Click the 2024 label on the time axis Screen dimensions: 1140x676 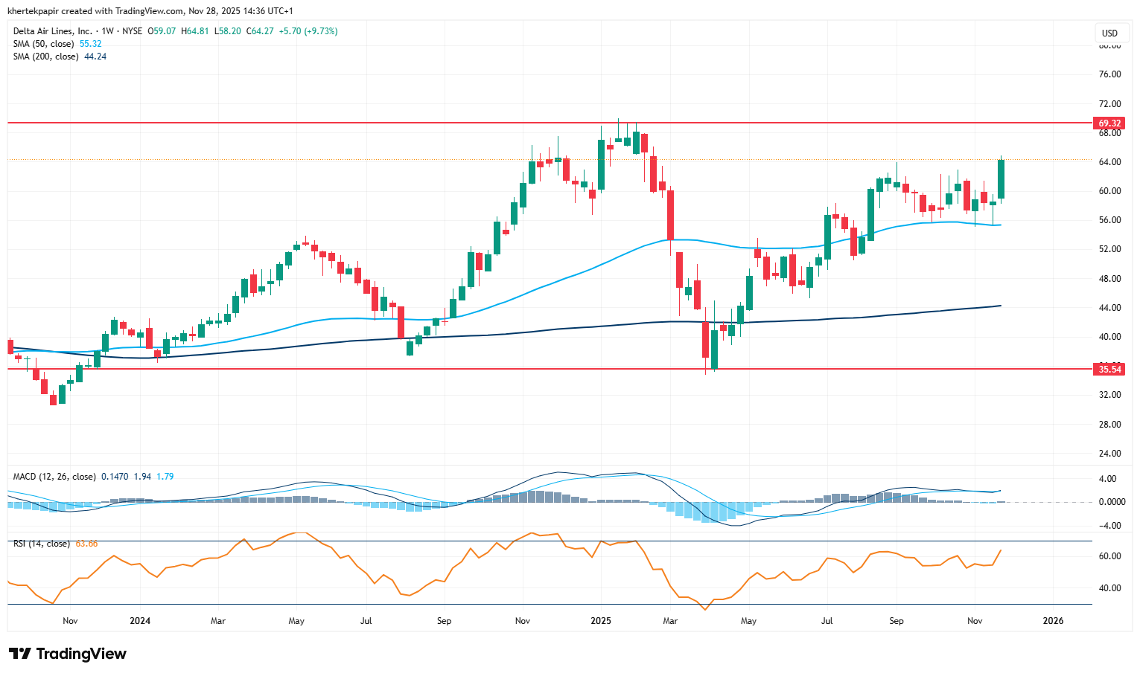point(139,621)
